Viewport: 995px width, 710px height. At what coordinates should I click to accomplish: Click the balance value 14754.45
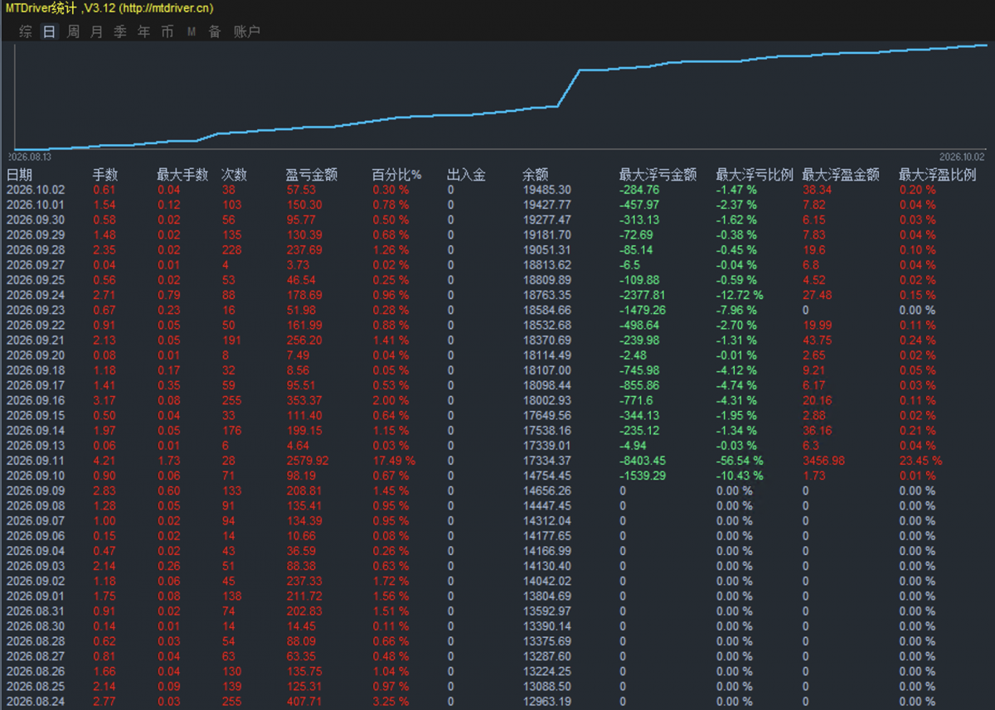pyautogui.click(x=546, y=476)
